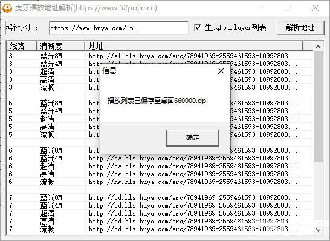
Task: Select 蓝光8M in the line 7 group
Action: click(51, 198)
